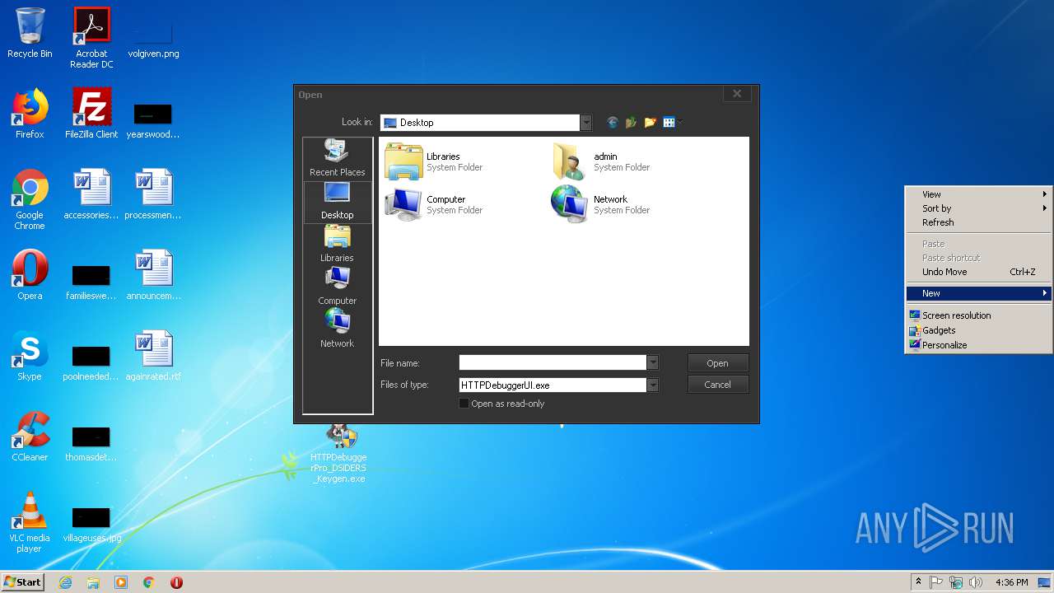Open Computer in the places sidebar
Screen dimensions: 1054x593
click(x=337, y=287)
